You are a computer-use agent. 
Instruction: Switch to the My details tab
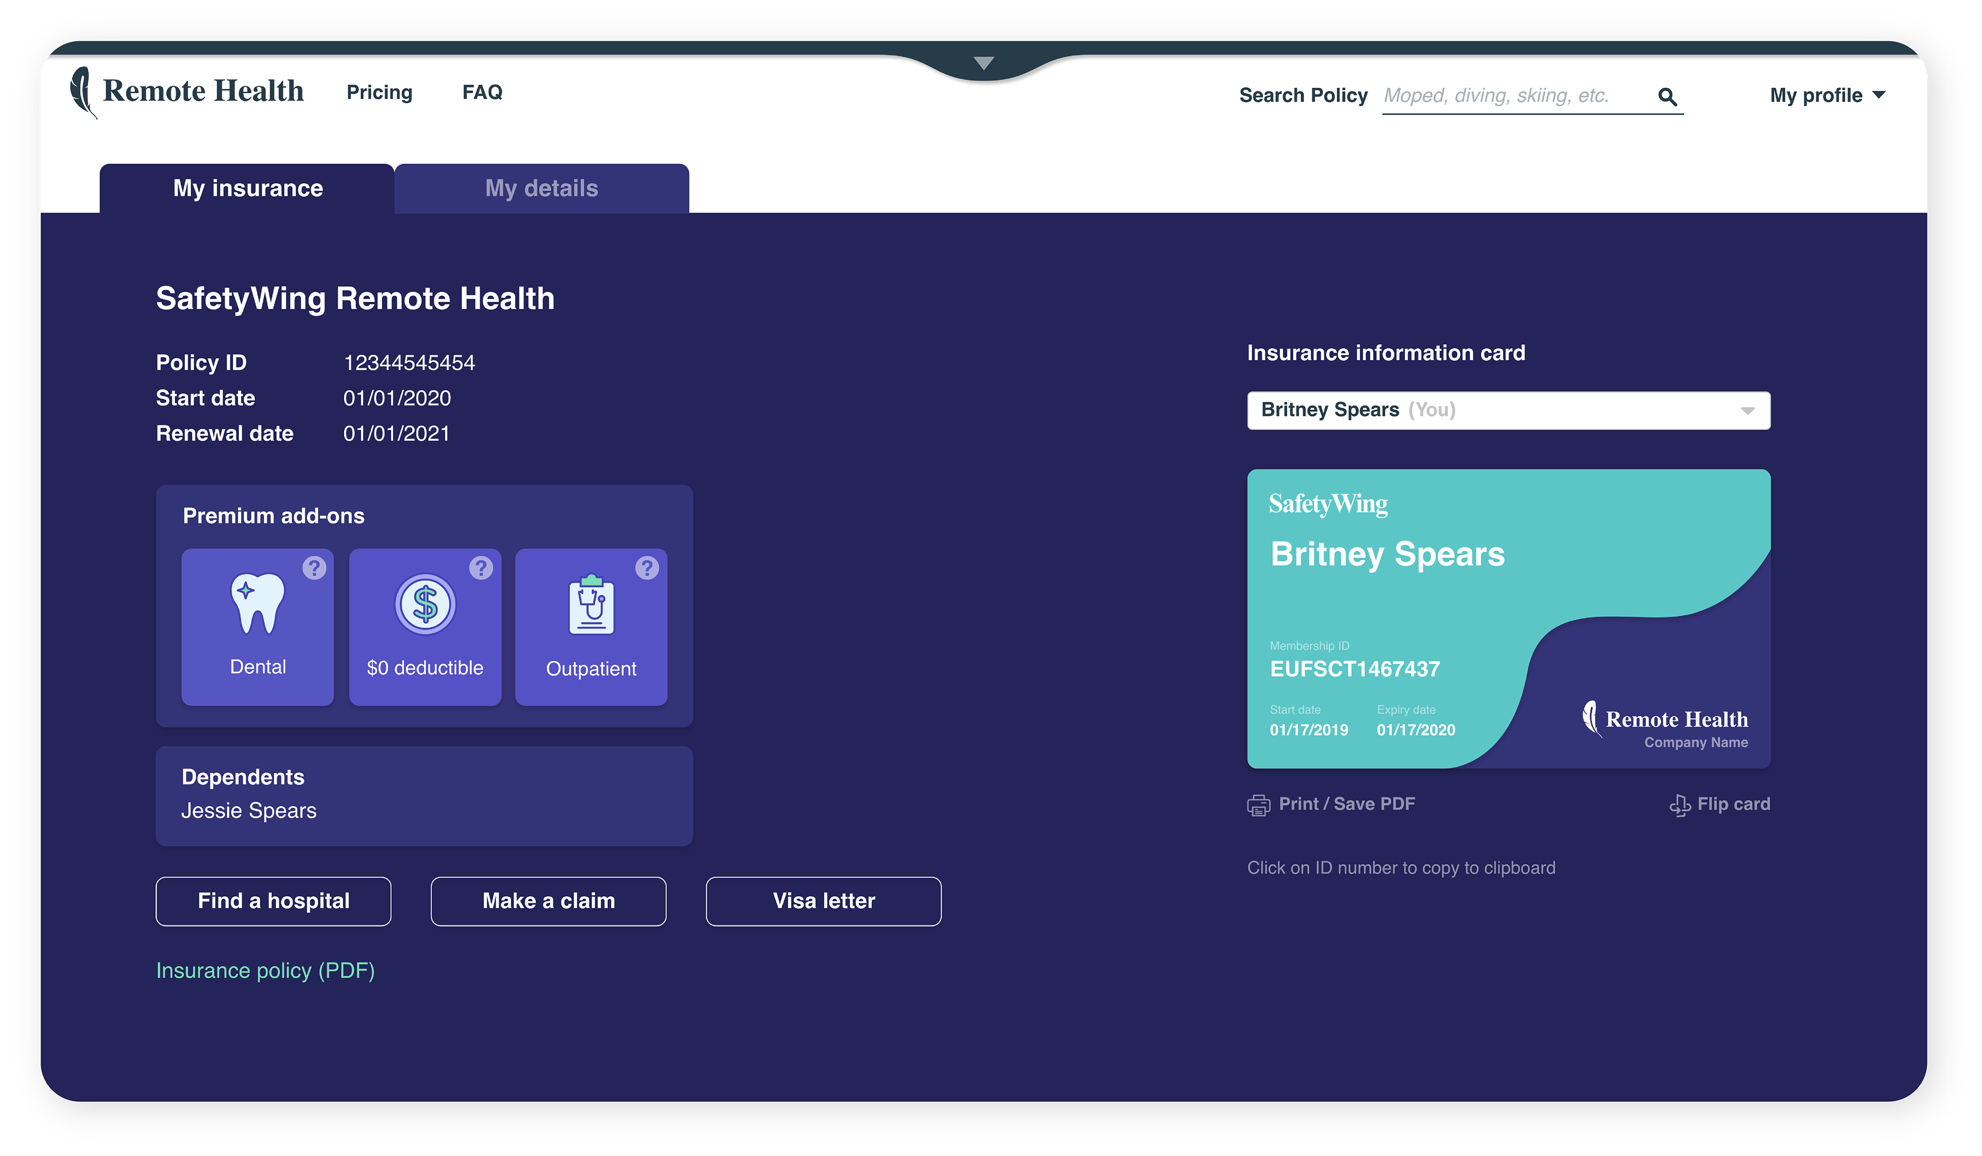pos(541,189)
